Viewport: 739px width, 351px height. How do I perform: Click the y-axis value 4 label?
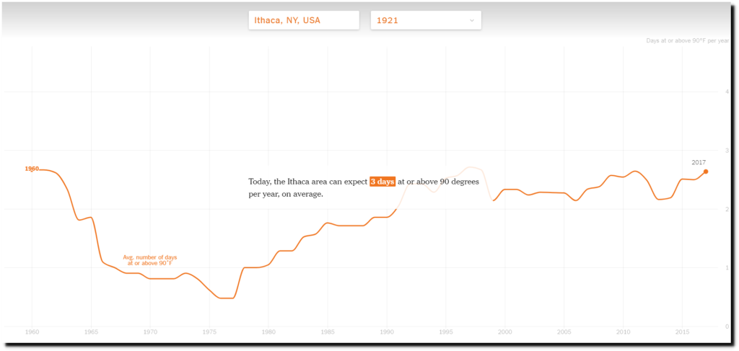[x=727, y=92]
